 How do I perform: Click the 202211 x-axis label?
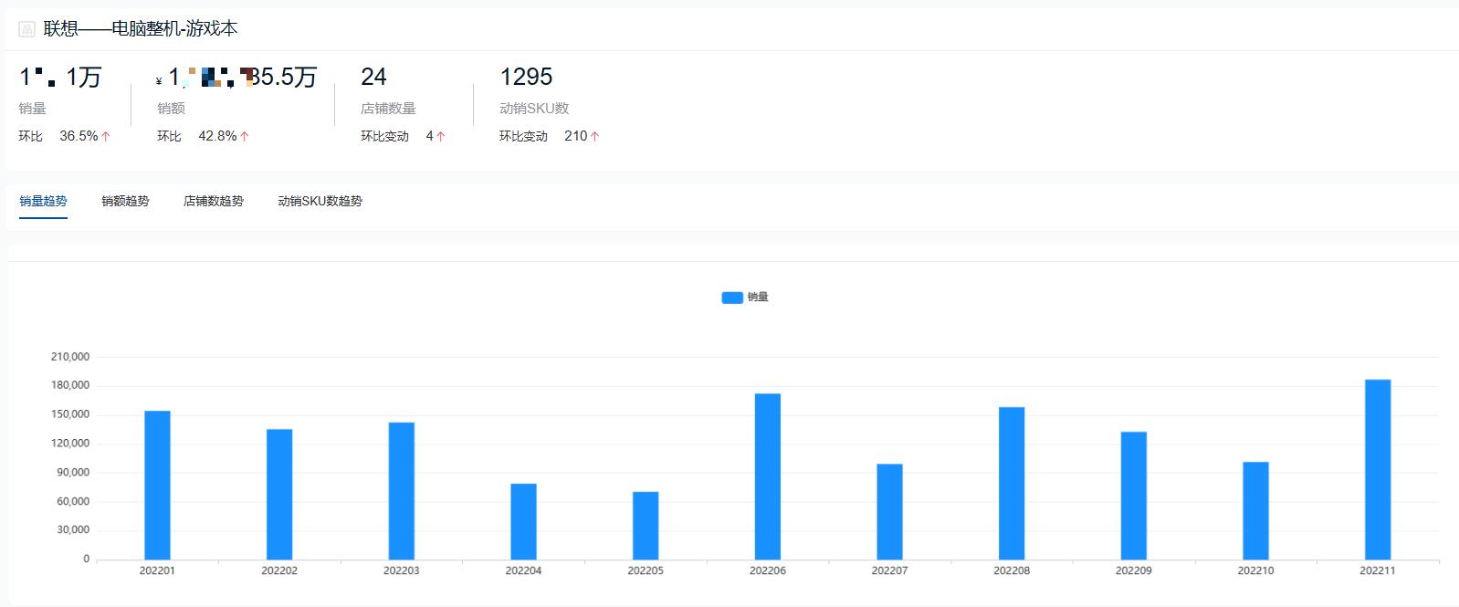(x=1378, y=570)
